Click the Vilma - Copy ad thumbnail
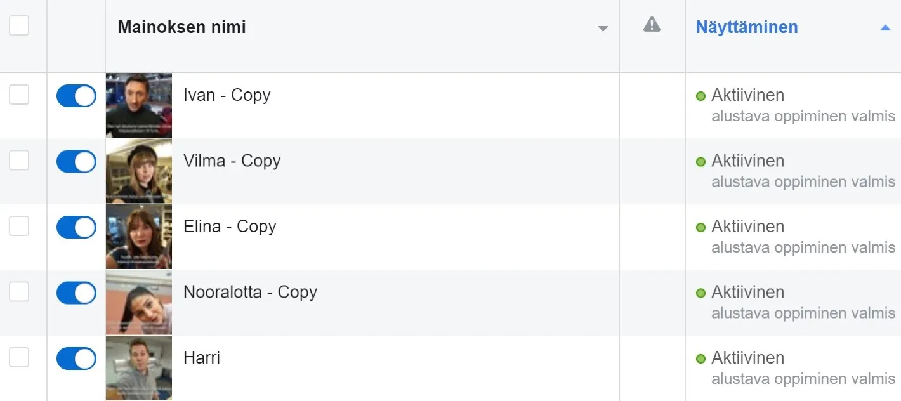 (139, 171)
